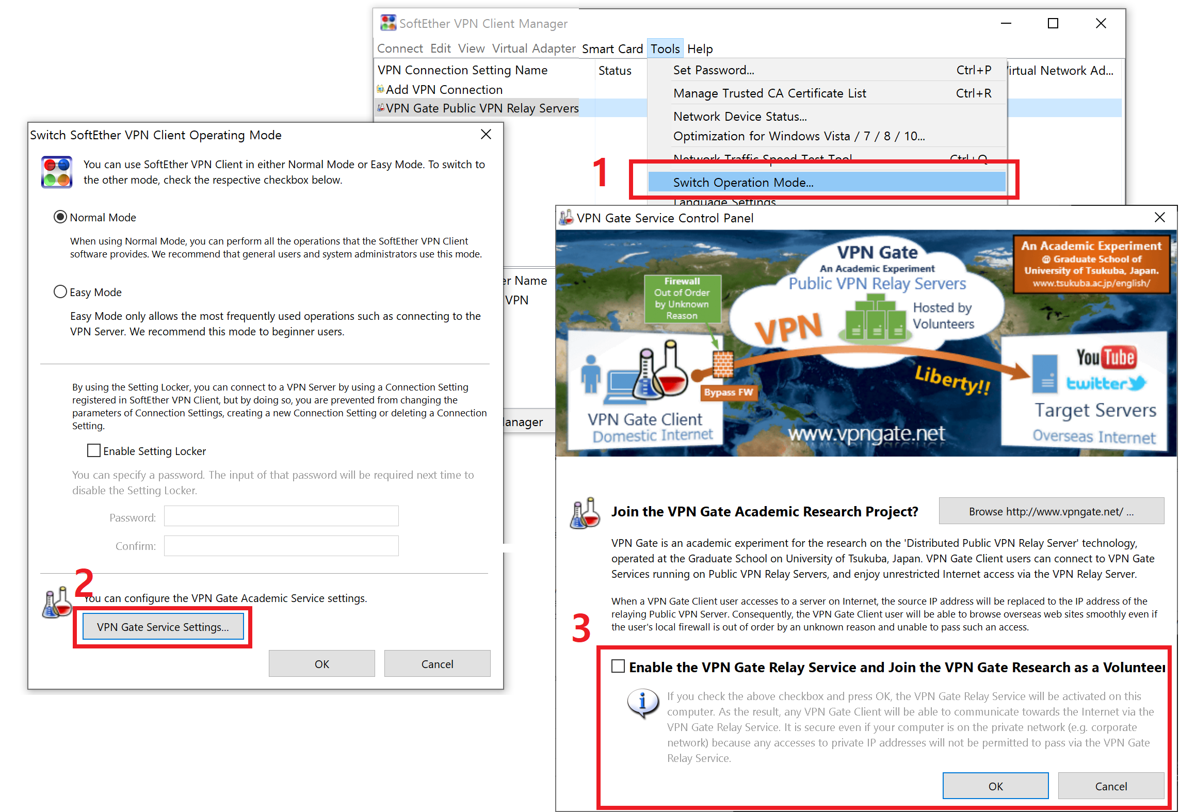Select the Easy Mode radio button
This screenshot has width=1196, height=812.
[60, 292]
